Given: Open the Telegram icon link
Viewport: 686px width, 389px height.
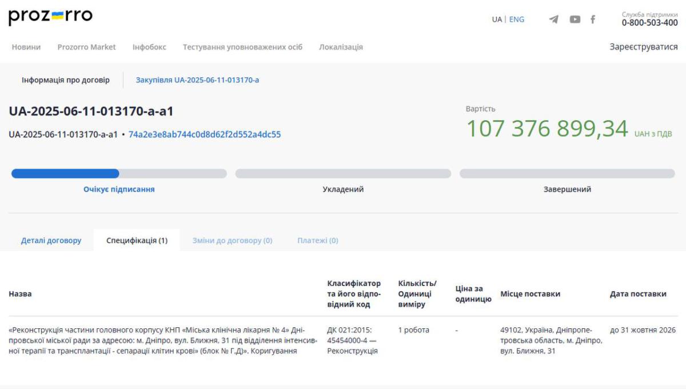Looking at the screenshot, I should coord(553,19).
